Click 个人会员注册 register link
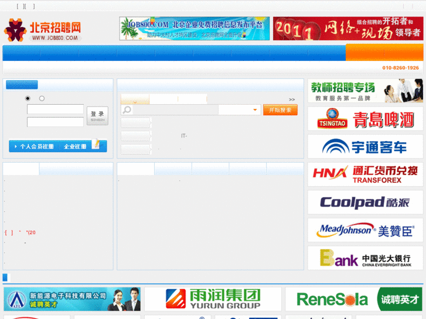The height and width of the screenshot is (319, 426). pos(37,146)
